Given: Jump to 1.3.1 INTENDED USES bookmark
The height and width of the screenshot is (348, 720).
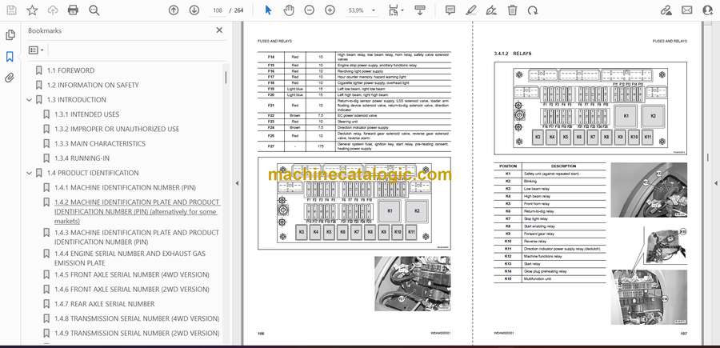Looking at the screenshot, I should tap(86, 114).
